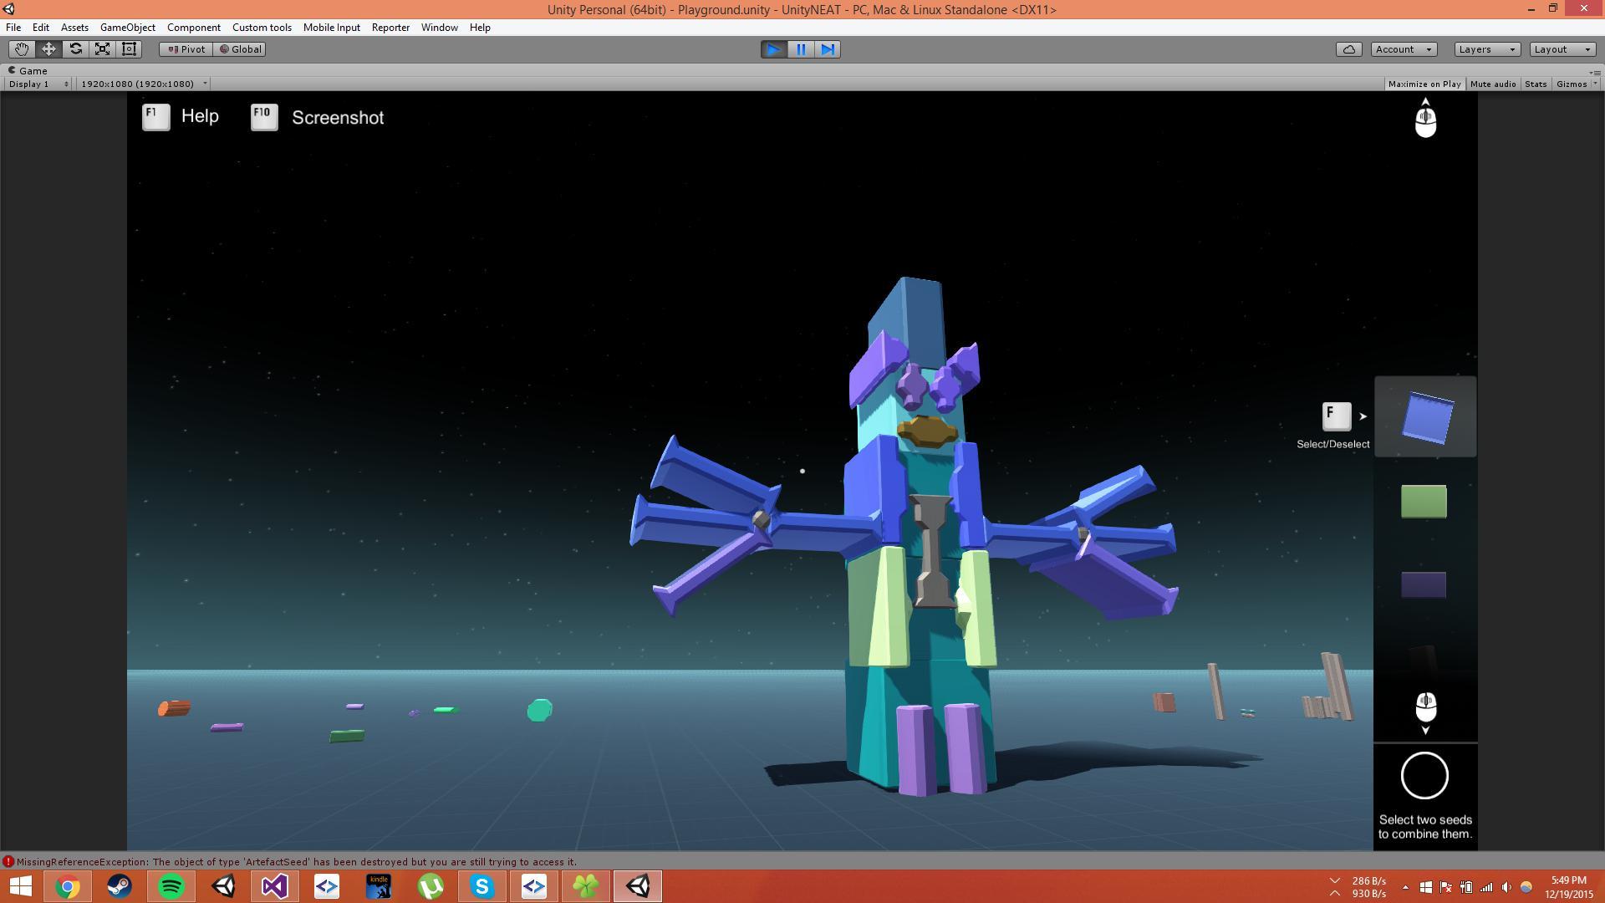Screen dimensions: 1605x903
Task: Select the Scale tool icon
Action: 102,49
